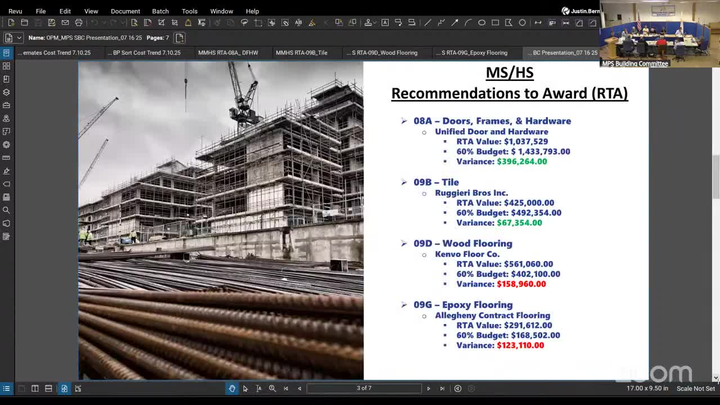
Task: Choose the Text Box tool
Action: coord(385,22)
